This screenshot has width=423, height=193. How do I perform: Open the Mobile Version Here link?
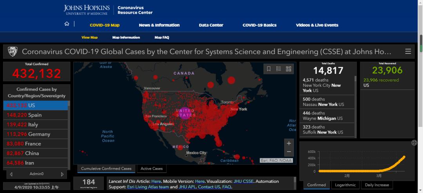(200, 181)
